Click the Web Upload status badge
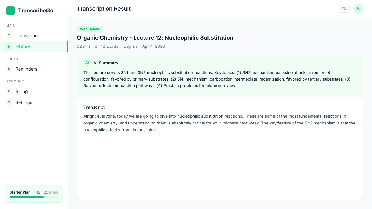 tap(90, 29)
